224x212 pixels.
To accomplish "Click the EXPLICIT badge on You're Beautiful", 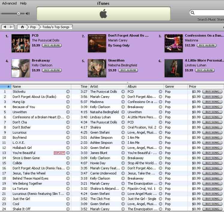I will [59, 153].
